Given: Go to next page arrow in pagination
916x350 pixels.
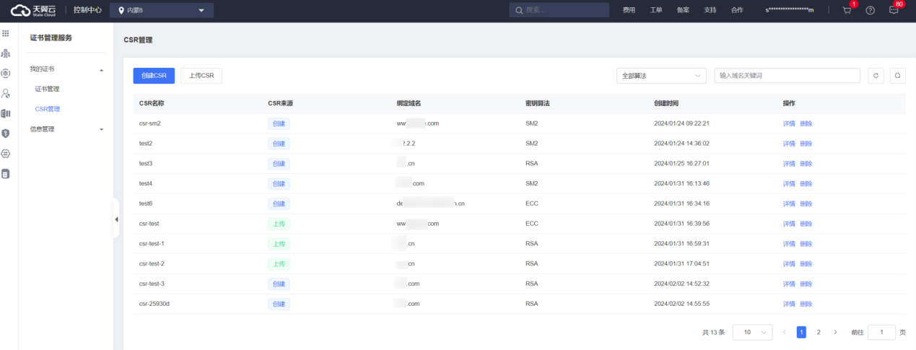Looking at the screenshot, I should point(835,332).
